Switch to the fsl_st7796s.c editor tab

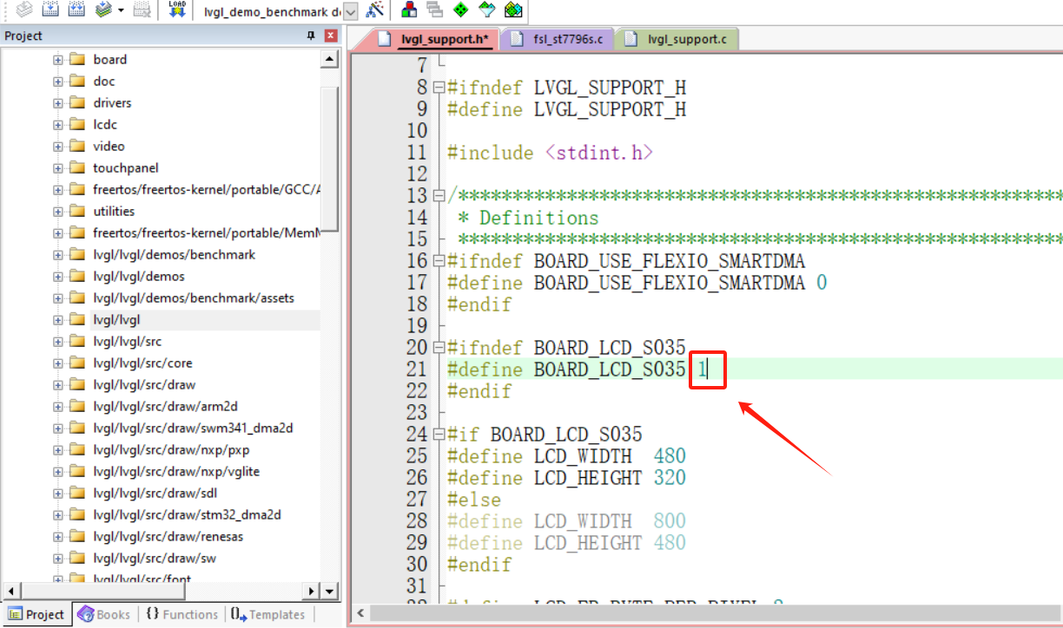[558, 39]
